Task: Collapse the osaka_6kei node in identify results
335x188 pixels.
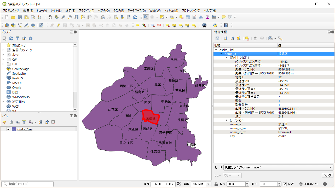Action: (x=216, y=50)
